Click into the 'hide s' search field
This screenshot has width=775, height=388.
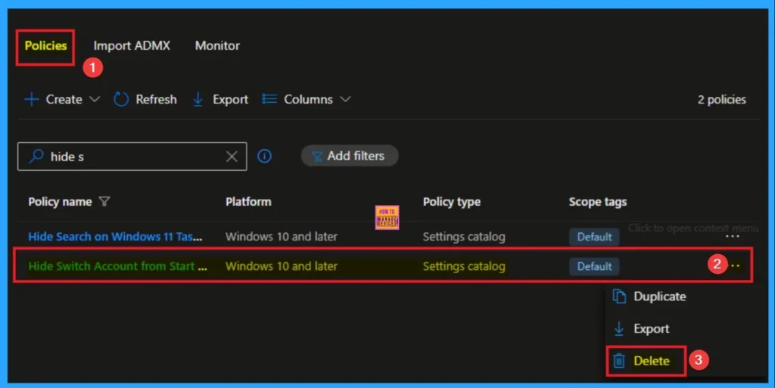click(x=132, y=157)
